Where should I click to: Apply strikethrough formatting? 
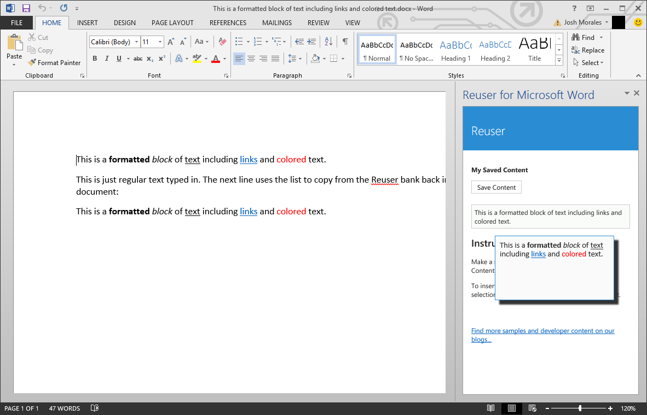click(x=138, y=58)
